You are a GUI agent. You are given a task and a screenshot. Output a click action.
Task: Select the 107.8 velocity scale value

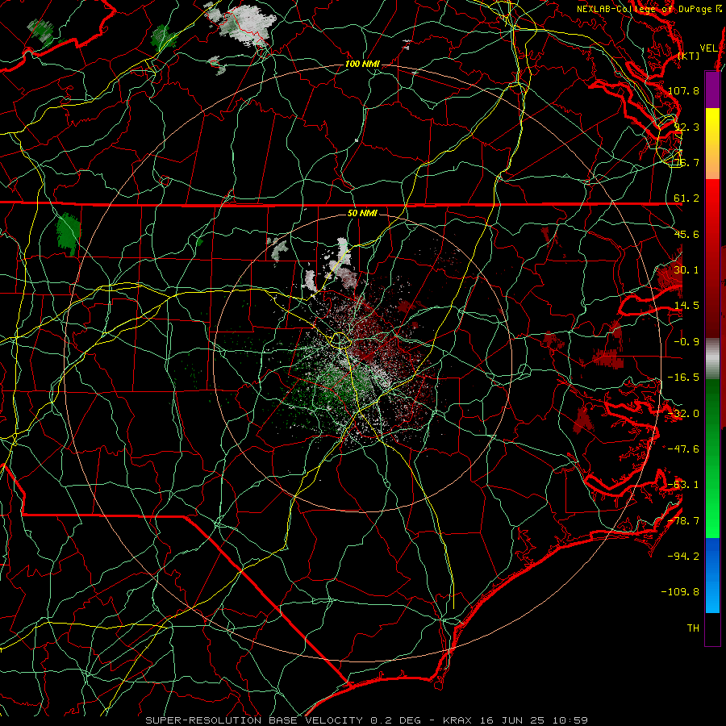683,90
